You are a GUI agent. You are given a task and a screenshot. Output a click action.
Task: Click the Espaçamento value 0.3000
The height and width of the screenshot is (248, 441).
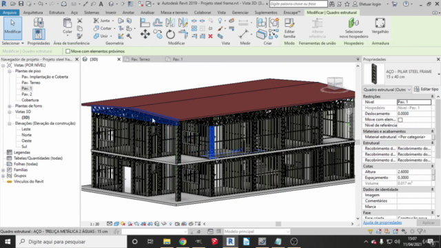[414, 178]
